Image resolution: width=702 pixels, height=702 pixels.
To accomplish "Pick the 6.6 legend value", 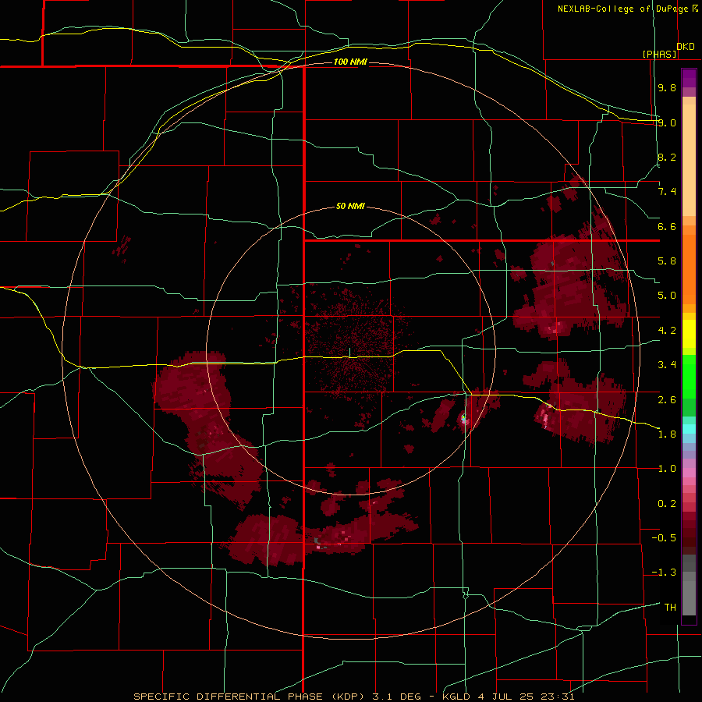I will pos(667,226).
